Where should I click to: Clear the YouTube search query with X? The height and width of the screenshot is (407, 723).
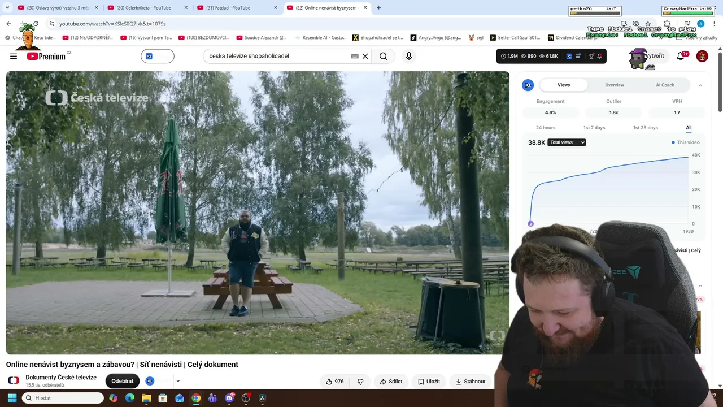(365, 56)
